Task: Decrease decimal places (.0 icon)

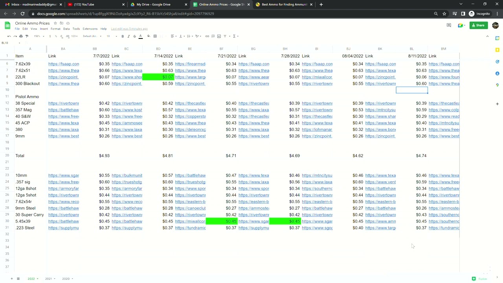Action: [x=61, y=36]
